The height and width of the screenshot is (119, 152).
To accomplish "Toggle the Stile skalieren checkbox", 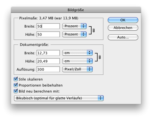I will (16, 79).
